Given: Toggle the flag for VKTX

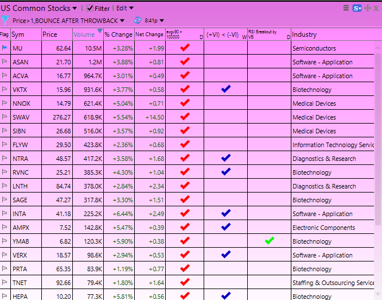Looking at the screenshot, I should coord(5,89).
